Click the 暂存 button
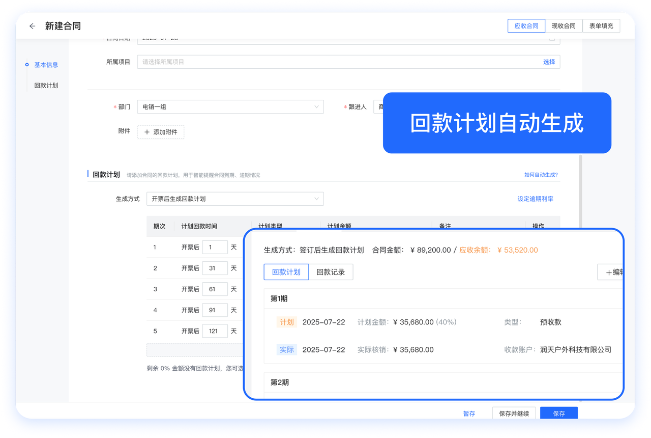Image resolution: width=651 pixels, height=438 pixels. [x=469, y=414]
